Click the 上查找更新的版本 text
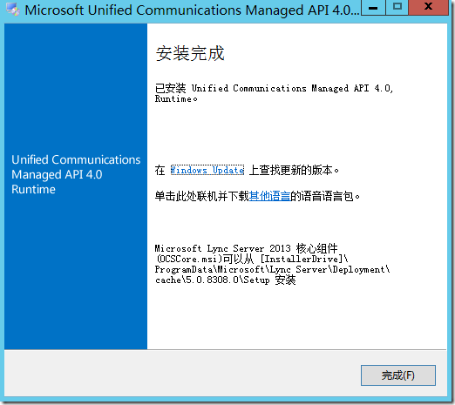Image resolution: width=455 pixels, height=405 pixels. pos(294,170)
